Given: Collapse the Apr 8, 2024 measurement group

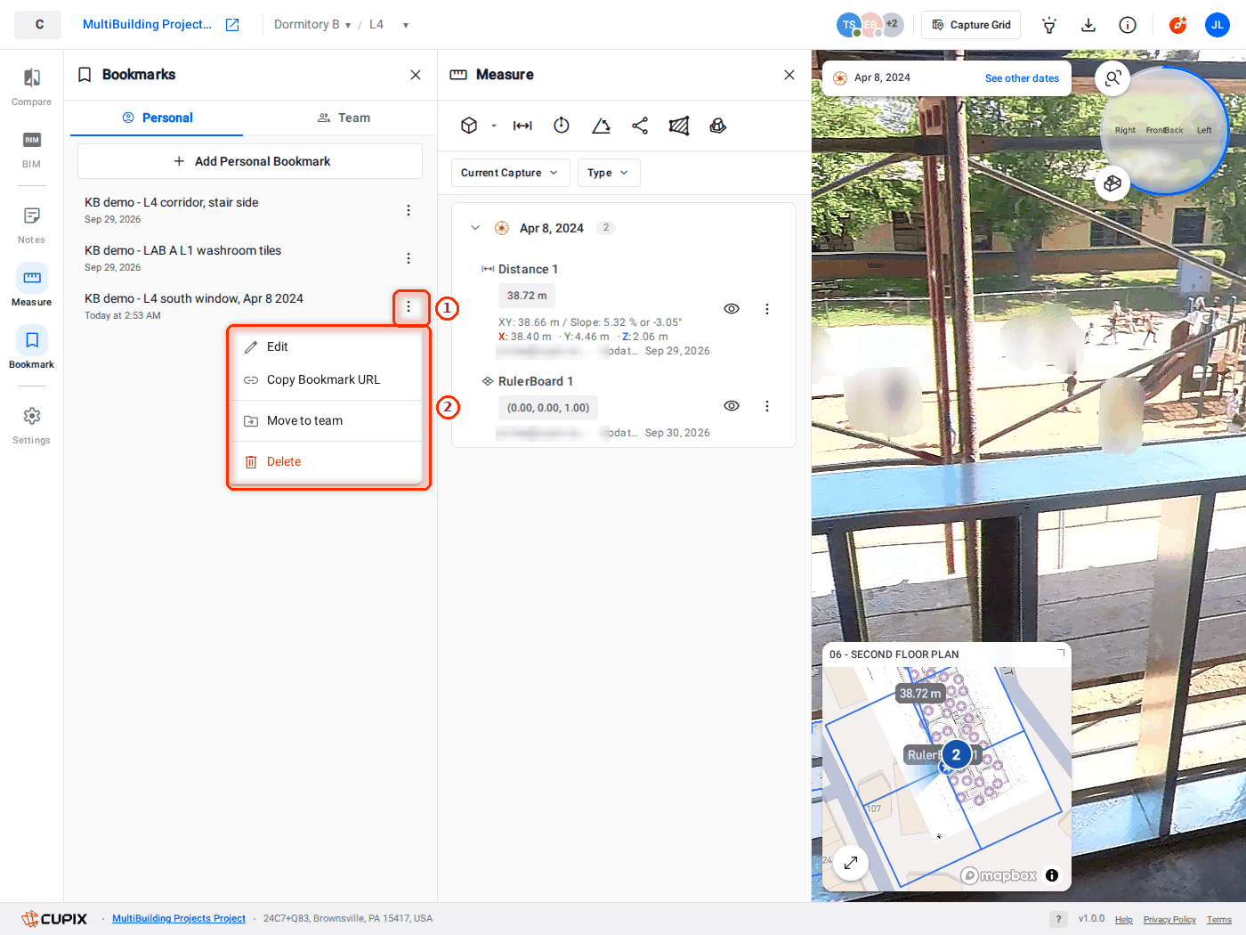Looking at the screenshot, I should pos(475,228).
